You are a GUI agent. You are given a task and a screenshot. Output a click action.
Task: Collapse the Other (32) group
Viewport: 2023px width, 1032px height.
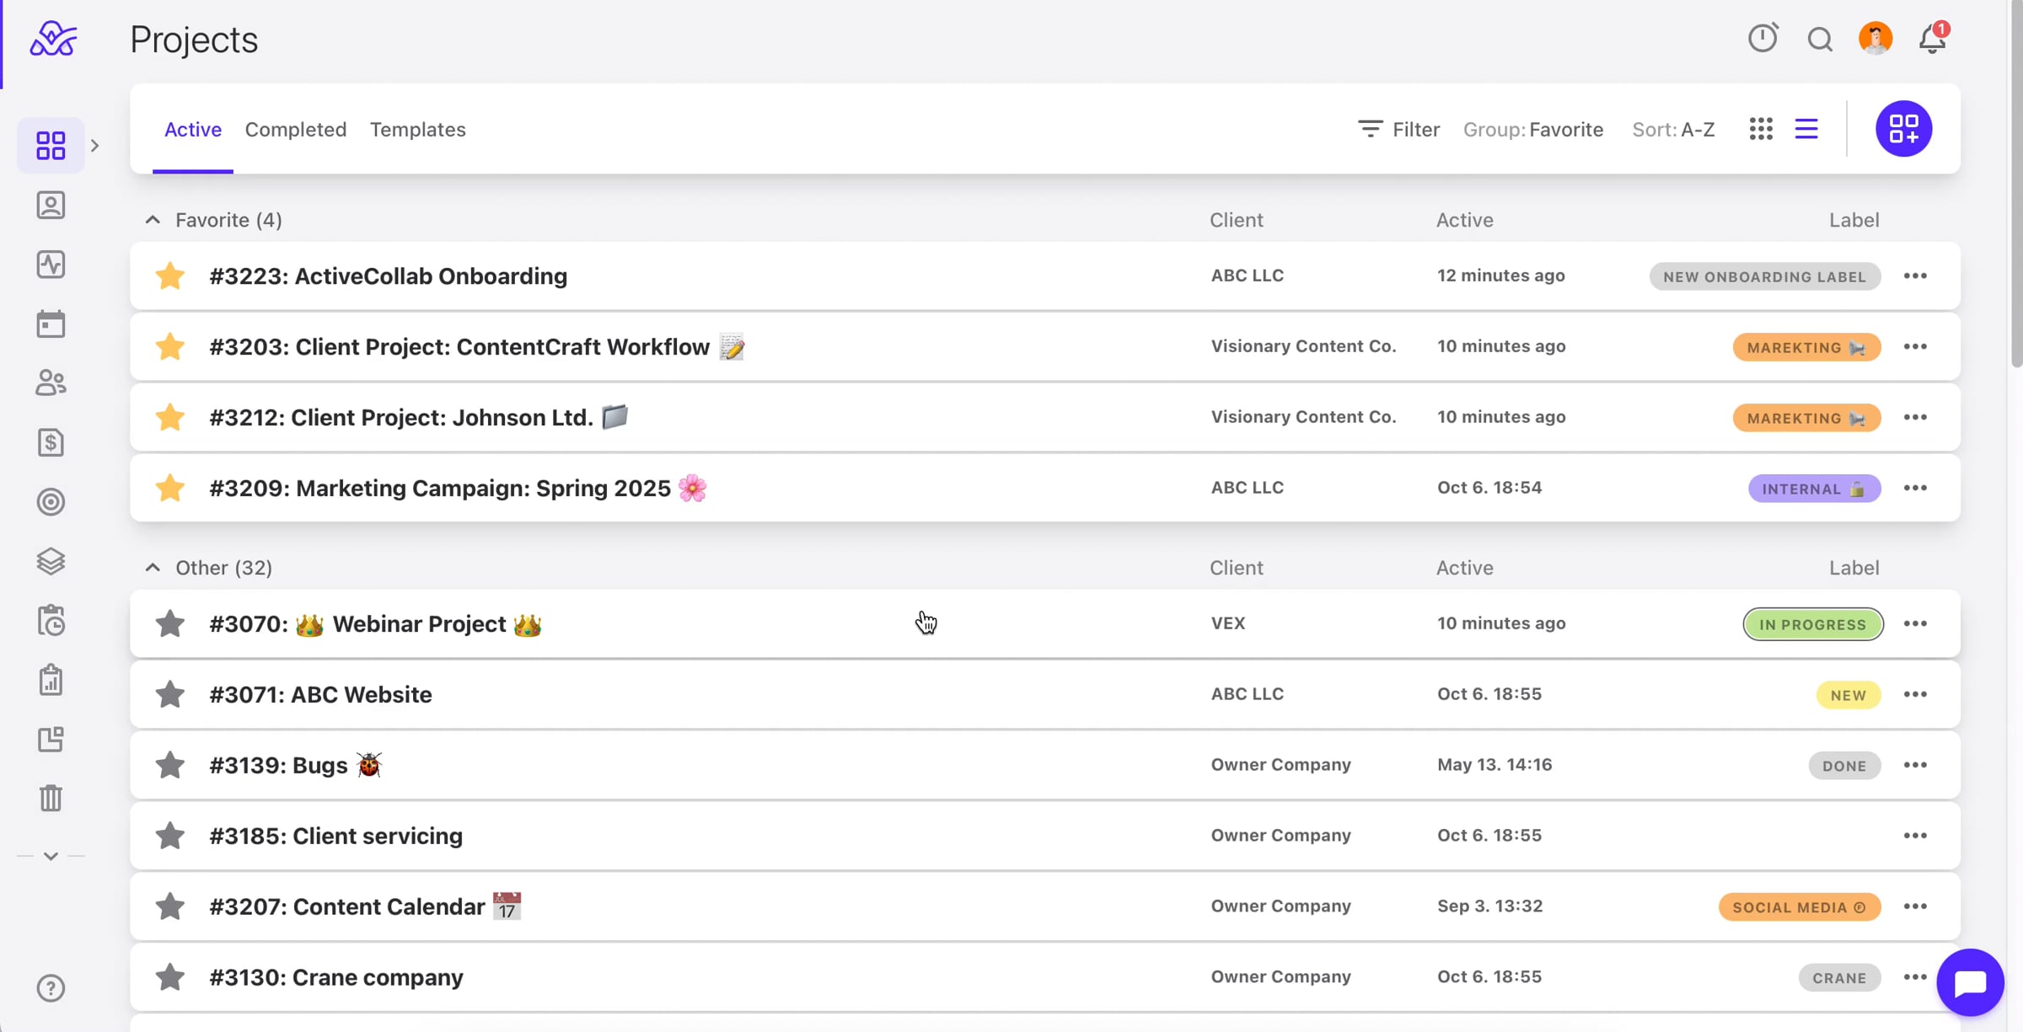click(153, 568)
